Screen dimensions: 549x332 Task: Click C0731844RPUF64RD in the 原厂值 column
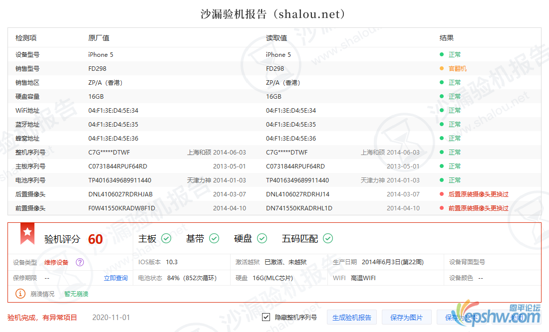(x=118, y=166)
